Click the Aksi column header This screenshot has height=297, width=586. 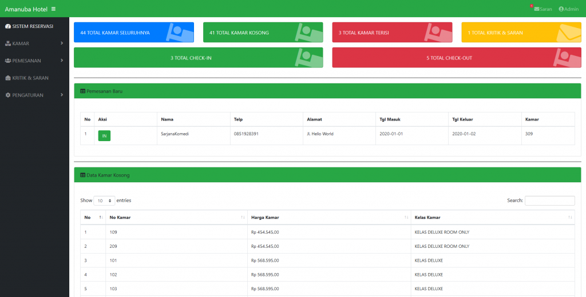(x=125, y=119)
